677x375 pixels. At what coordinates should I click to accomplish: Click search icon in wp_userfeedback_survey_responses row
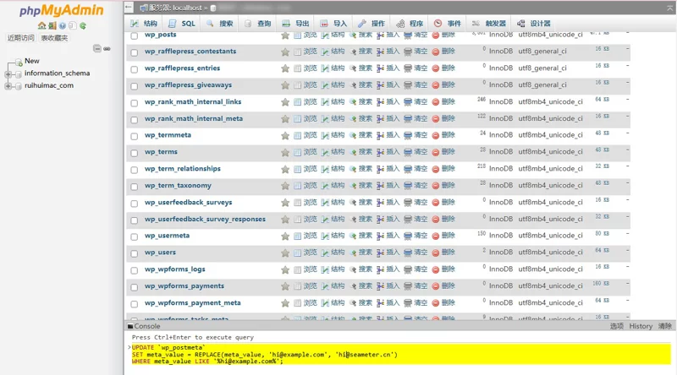point(353,220)
